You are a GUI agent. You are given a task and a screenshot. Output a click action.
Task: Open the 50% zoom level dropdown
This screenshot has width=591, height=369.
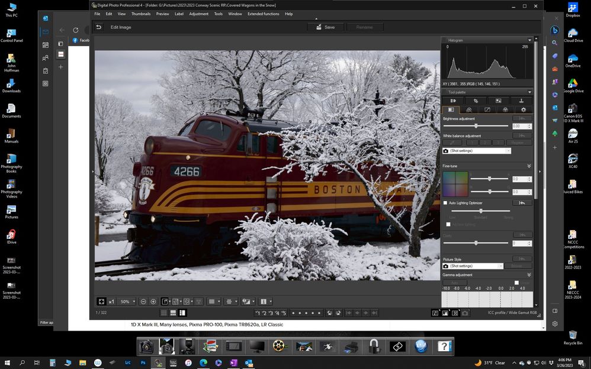click(x=127, y=302)
